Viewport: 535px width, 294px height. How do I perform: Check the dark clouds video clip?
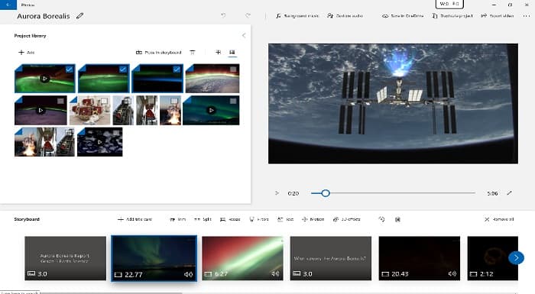point(116,133)
